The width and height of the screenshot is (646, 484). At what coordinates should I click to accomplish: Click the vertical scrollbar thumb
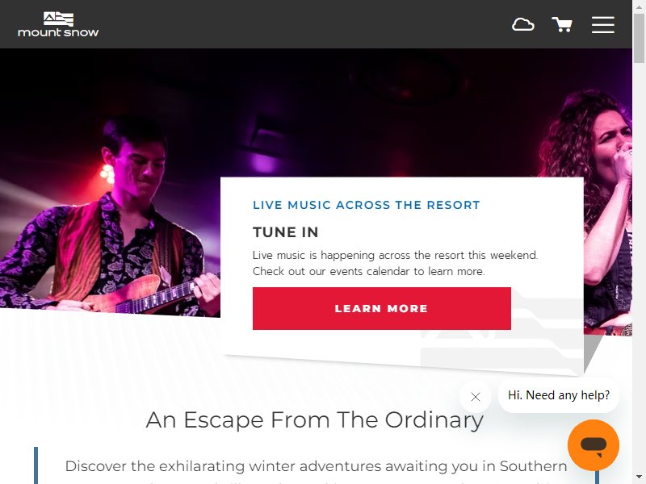[639, 37]
